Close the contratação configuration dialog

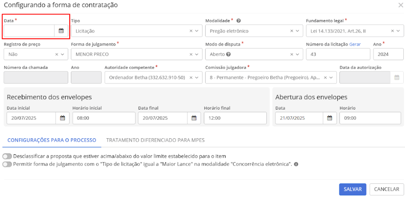pos(401,5)
